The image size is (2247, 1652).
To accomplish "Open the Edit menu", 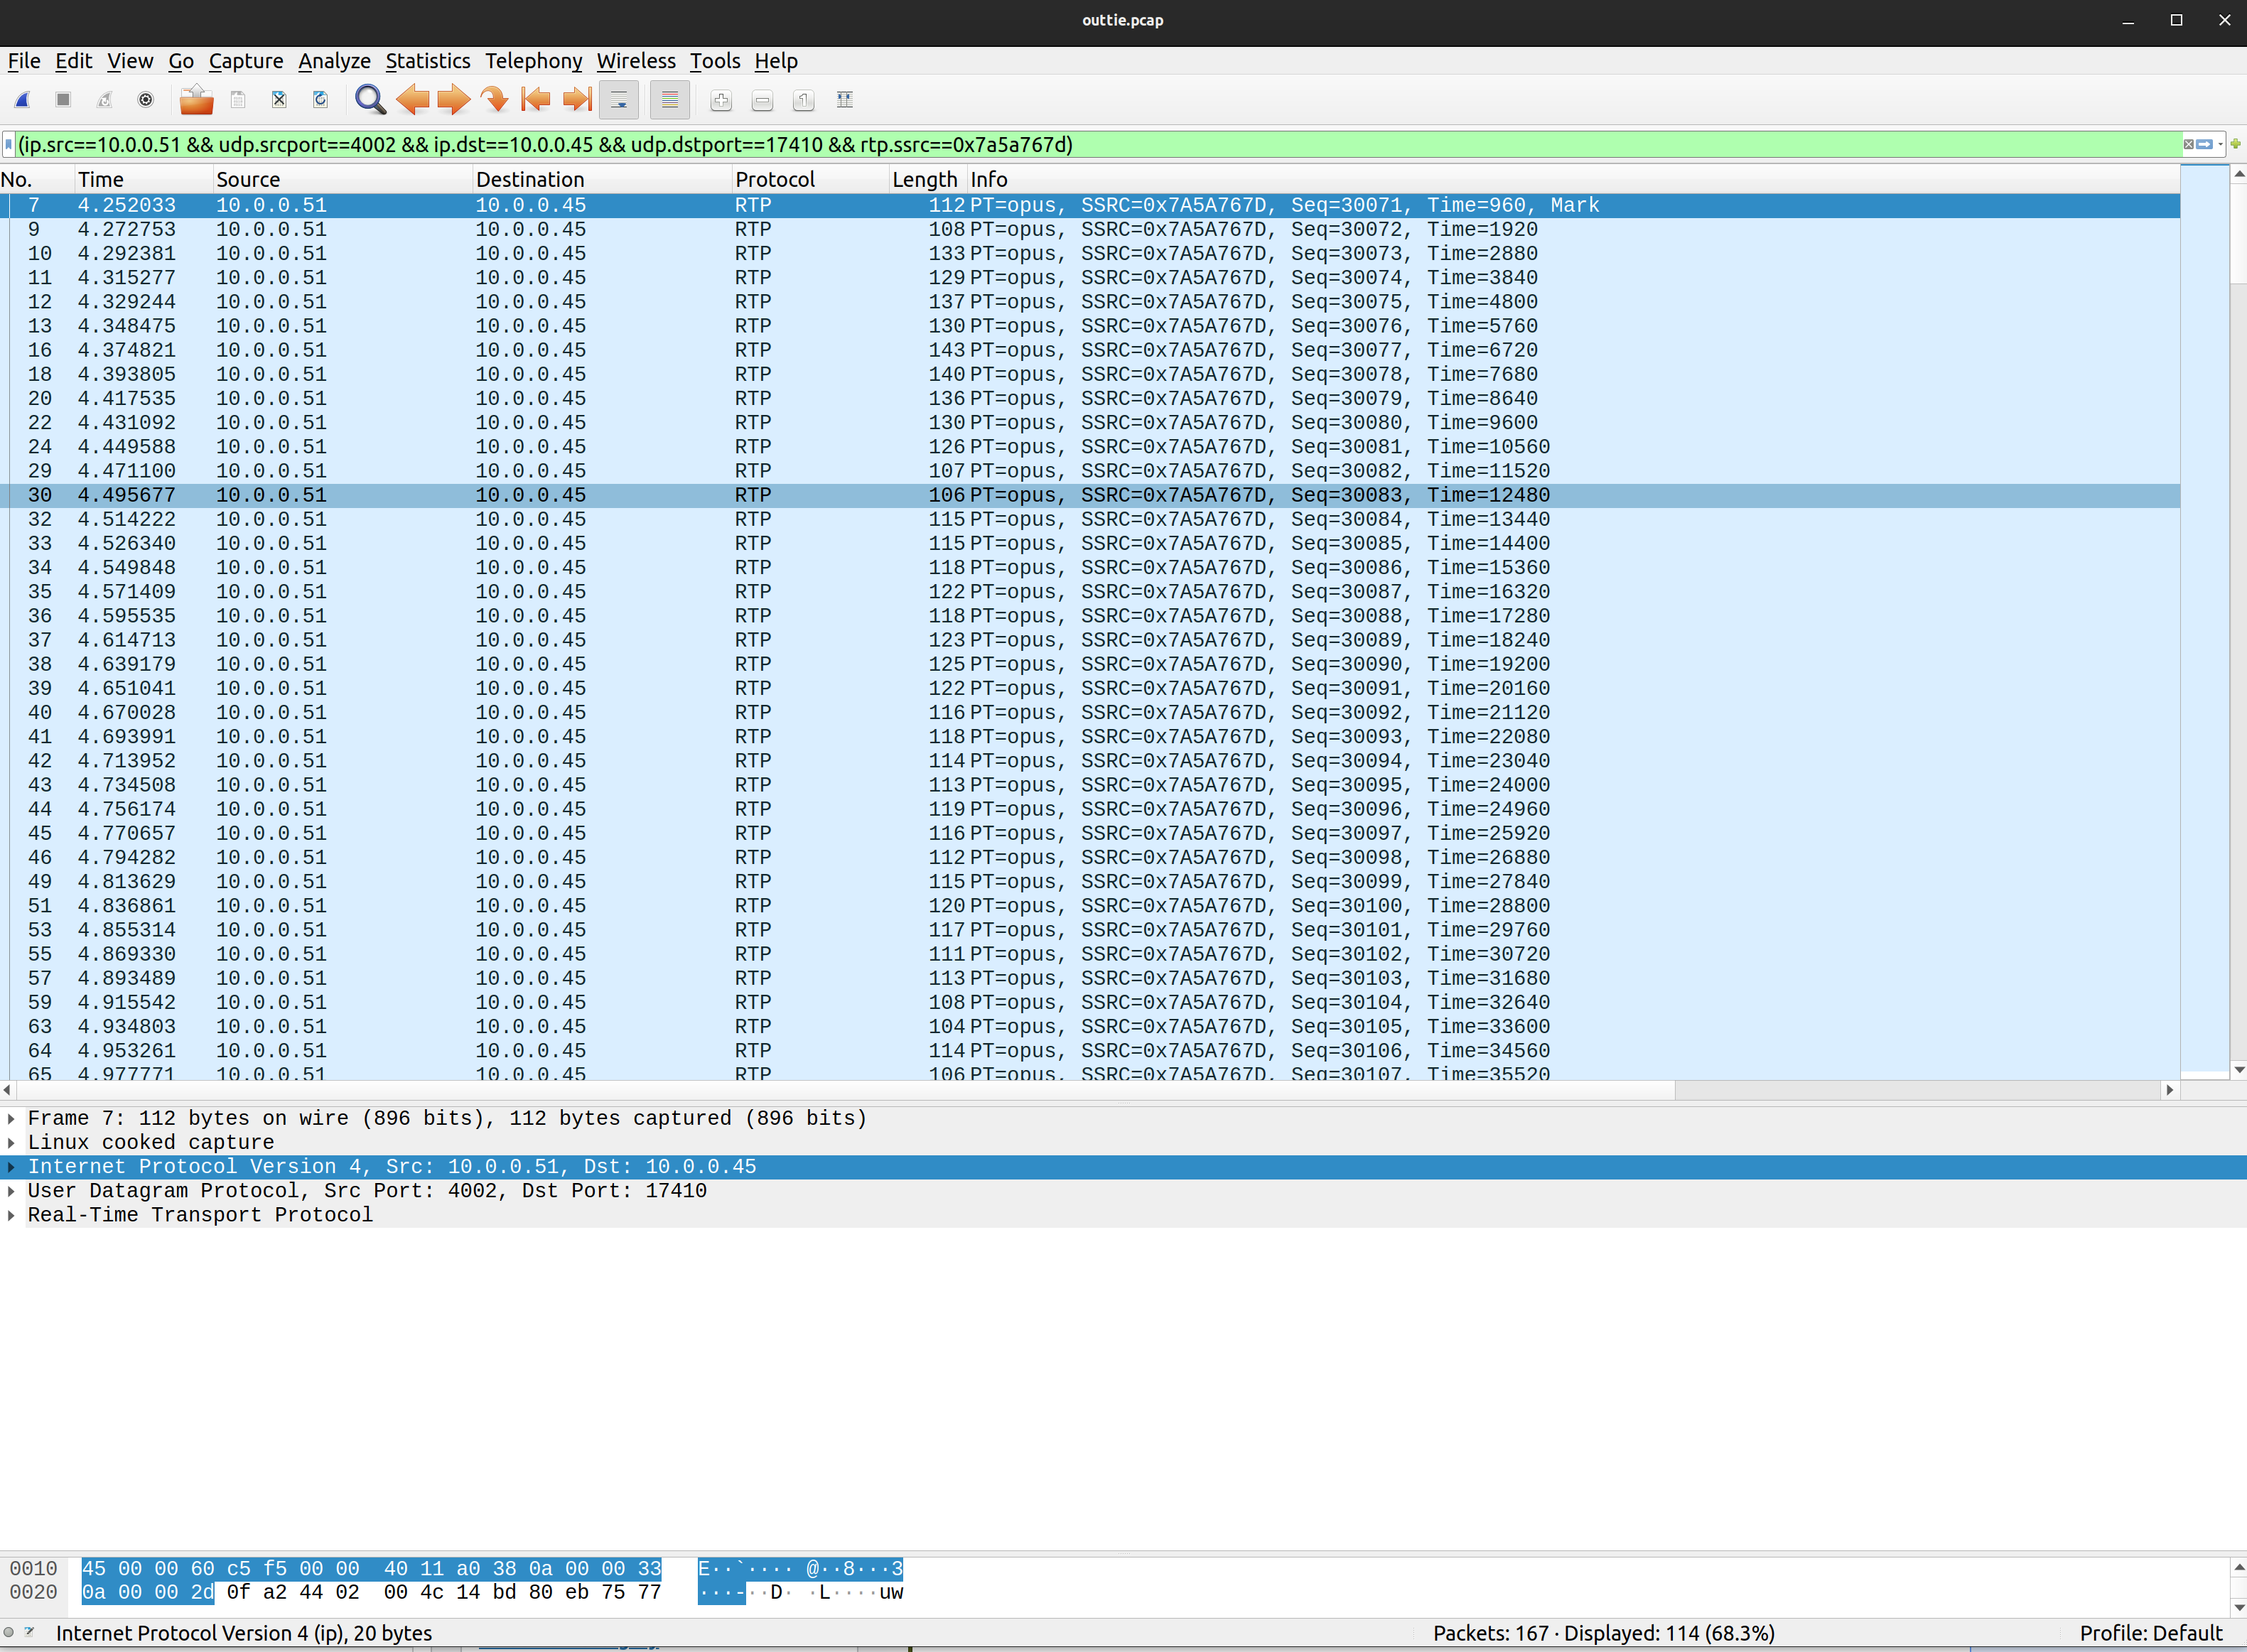I will coord(73,61).
